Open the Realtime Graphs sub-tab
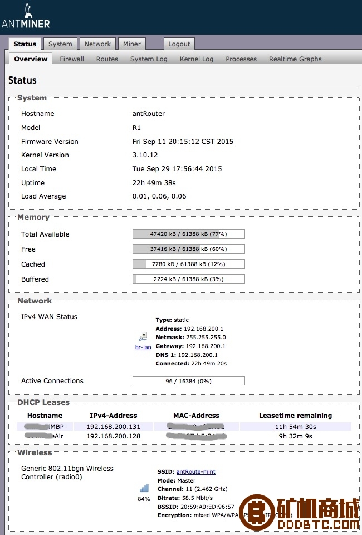This screenshot has width=362, height=535. pos(295,59)
